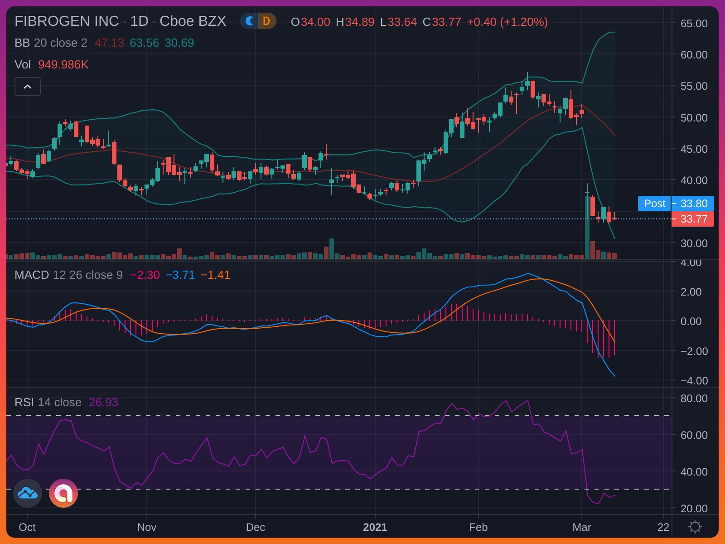Screen dimensions: 725x544
Task: Click the volume value 949.986K
Action: pyautogui.click(x=63, y=65)
